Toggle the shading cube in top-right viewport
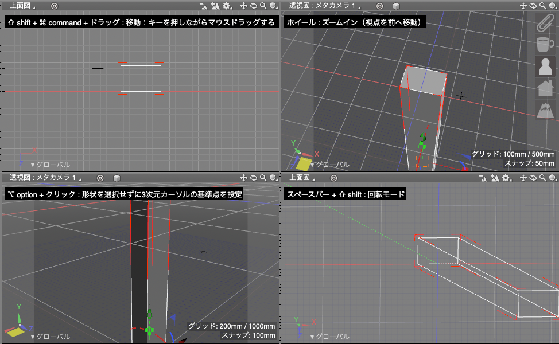 [396, 6]
